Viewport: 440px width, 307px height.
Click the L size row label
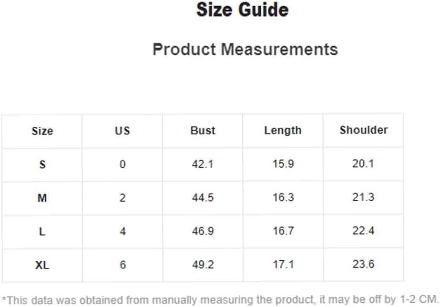pyautogui.click(x=42, y=232)
